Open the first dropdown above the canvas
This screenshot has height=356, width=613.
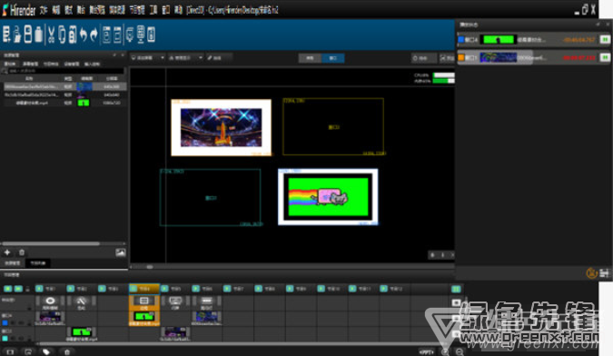point(148,58)
